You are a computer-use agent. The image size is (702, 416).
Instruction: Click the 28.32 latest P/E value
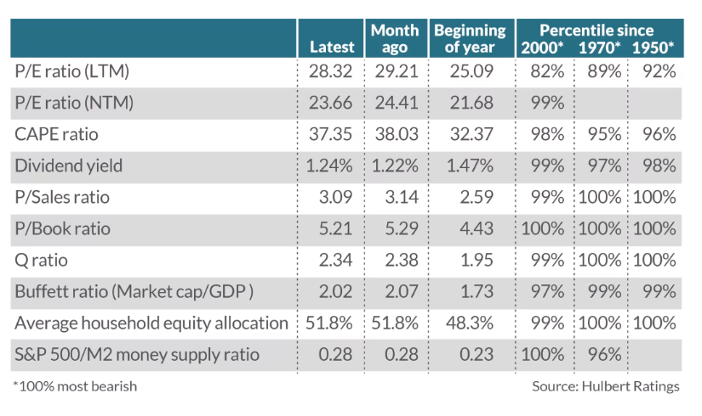click(330, 71)
